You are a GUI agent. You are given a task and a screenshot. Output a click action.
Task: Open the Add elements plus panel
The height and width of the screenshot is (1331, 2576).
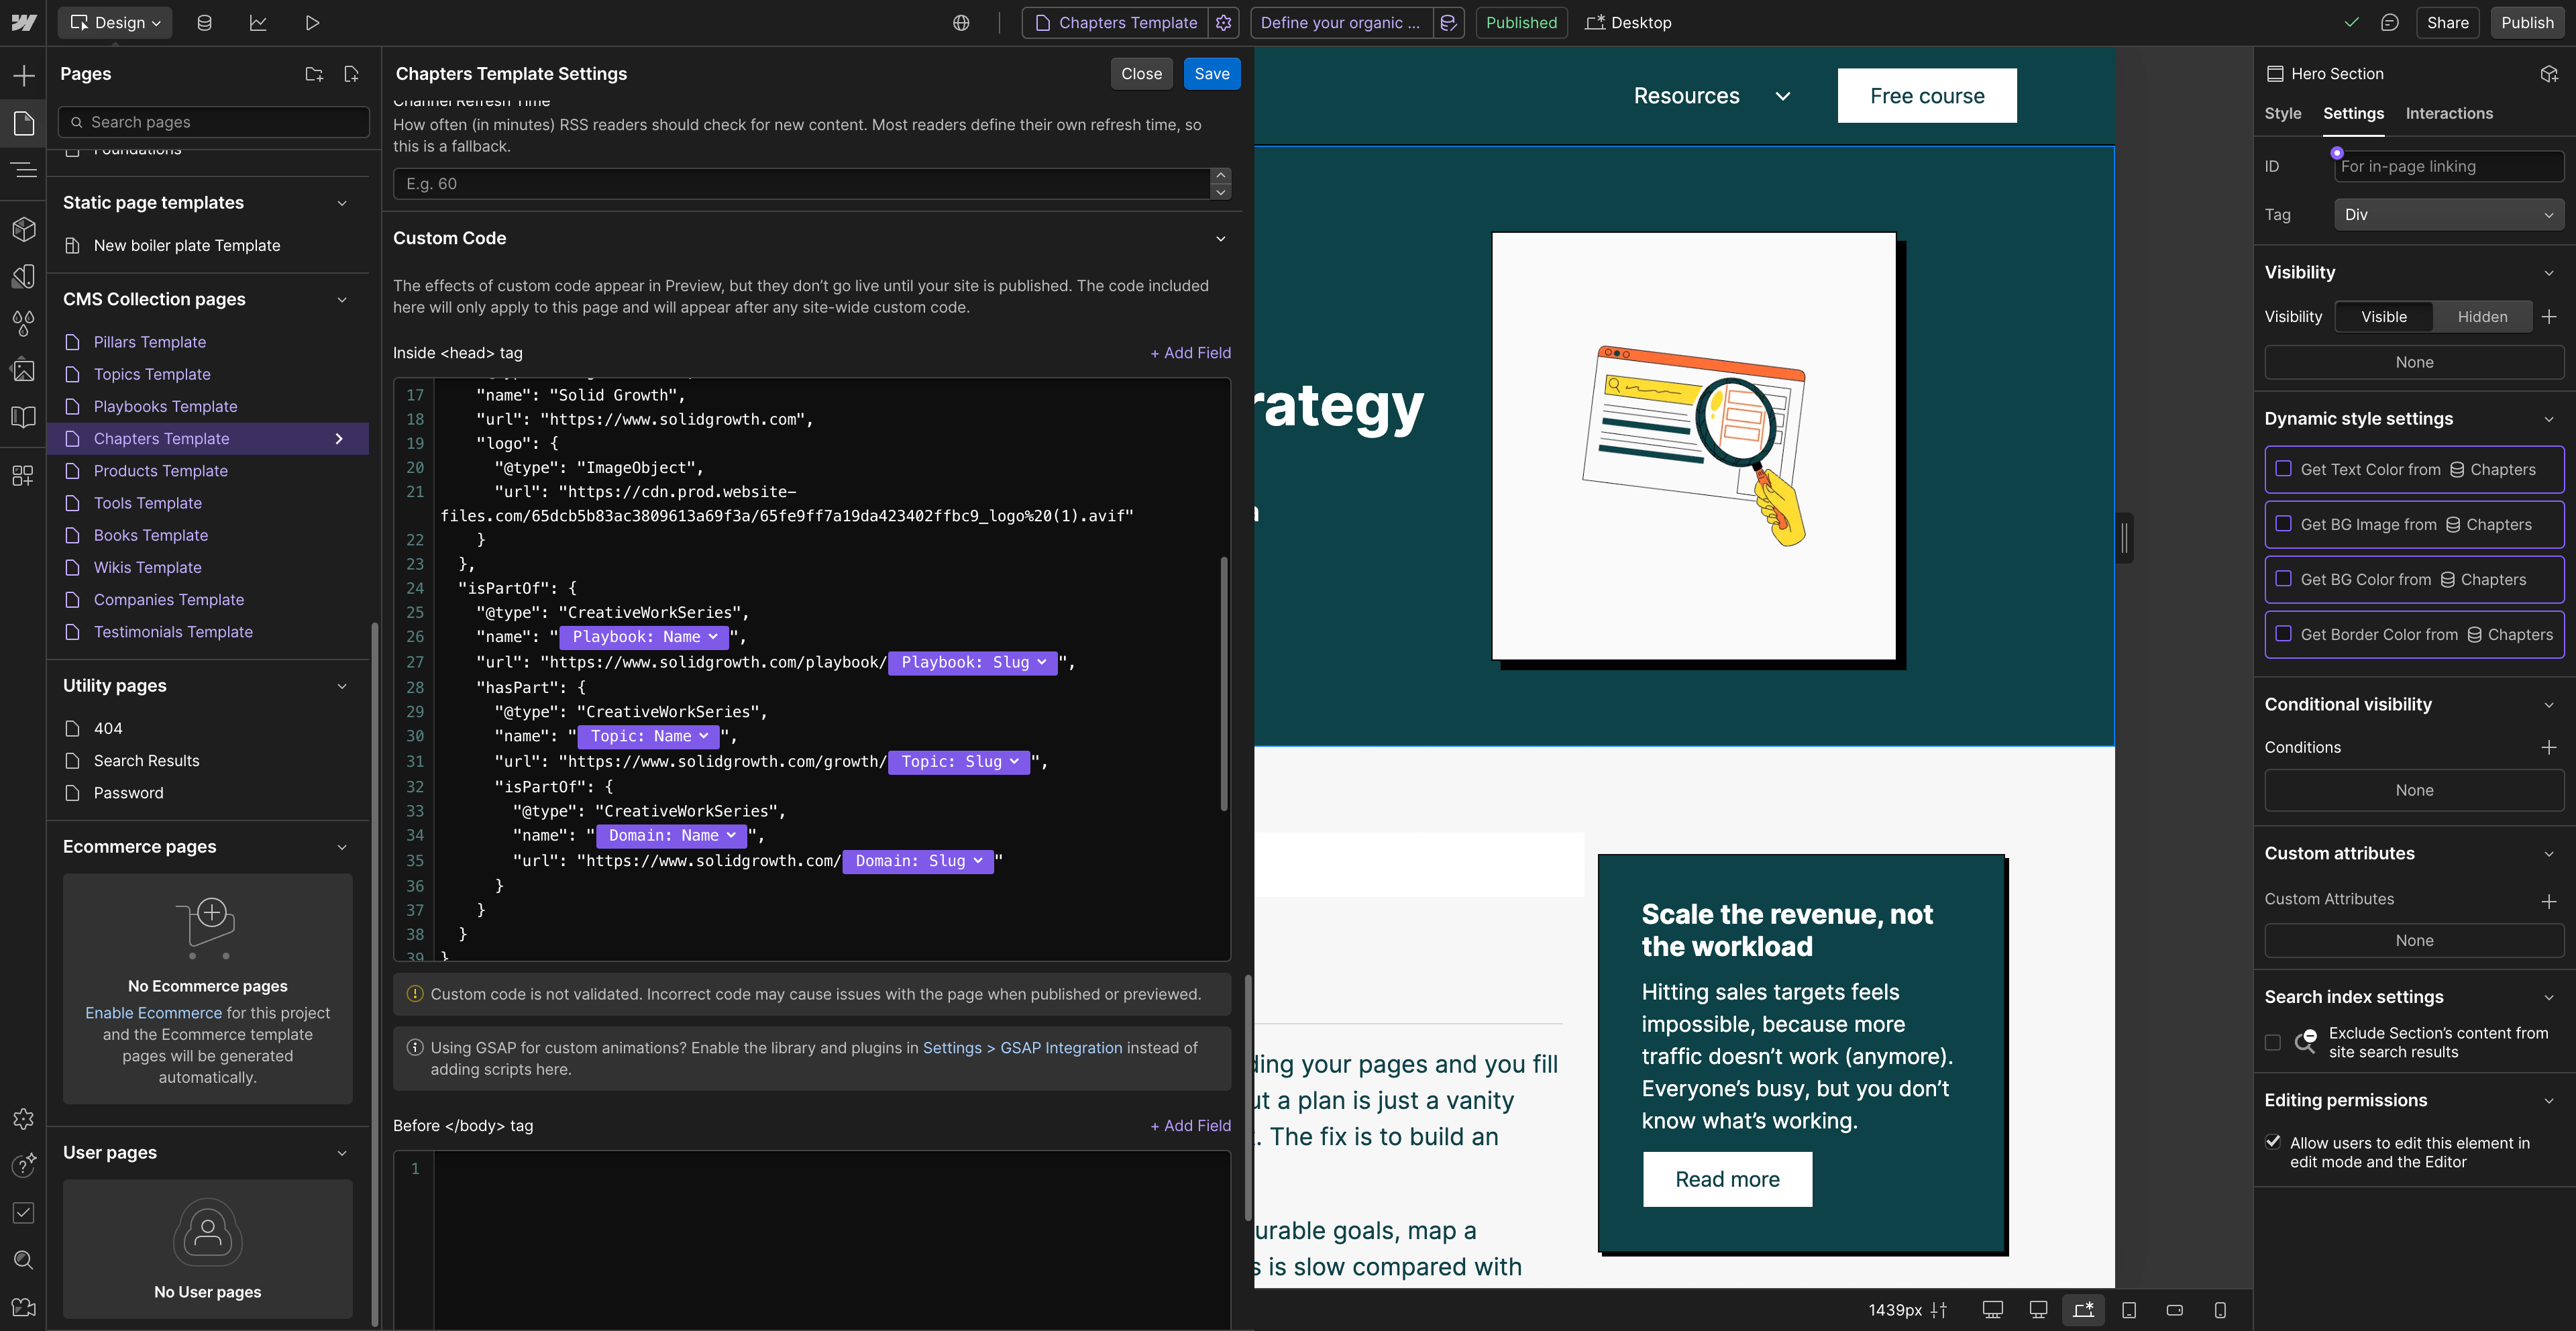24,75
